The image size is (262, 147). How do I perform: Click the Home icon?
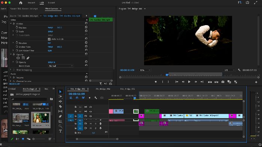click(21, 3)
